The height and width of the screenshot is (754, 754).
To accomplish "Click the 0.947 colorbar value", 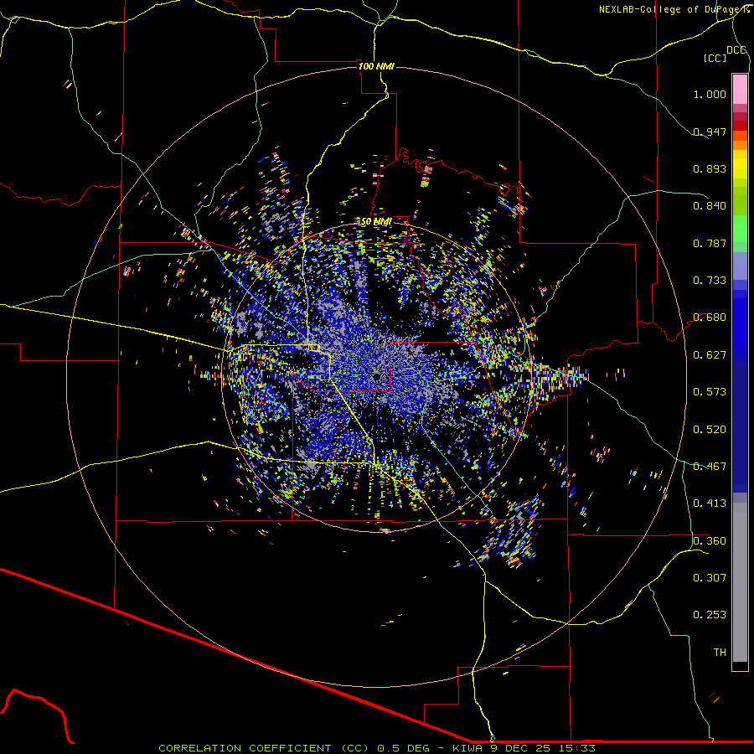I will coord(710,132).
